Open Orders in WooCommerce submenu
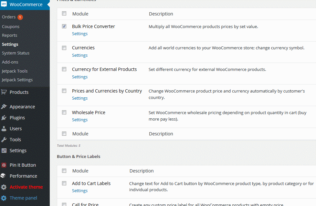Viewport: 316px width, 206px height. (x=9, y=17)
